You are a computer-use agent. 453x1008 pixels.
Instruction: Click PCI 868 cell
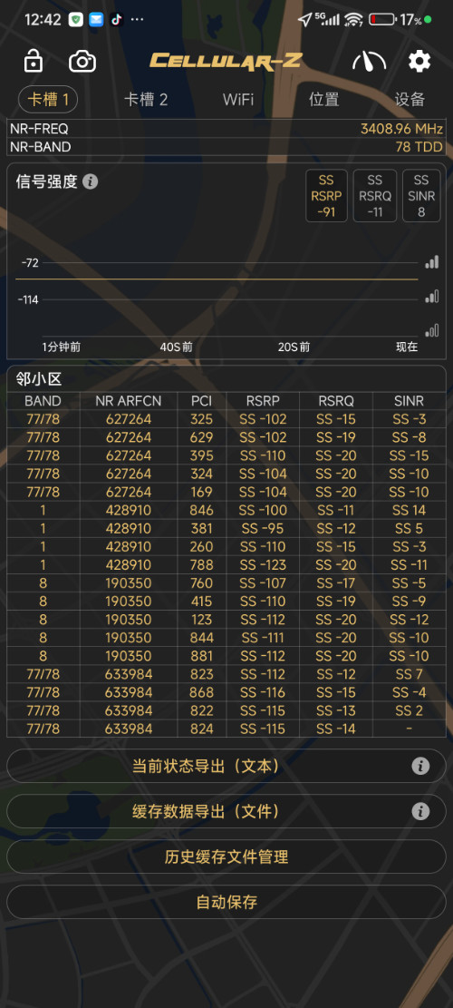[x=201, y=692]
